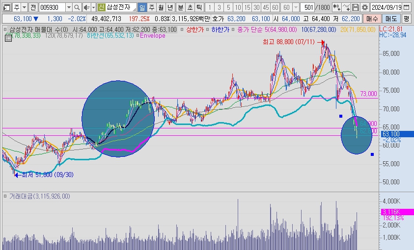Click the square marker before 종가 단순 legend
Screen dimensions: 414x250
tap(233, 29)
